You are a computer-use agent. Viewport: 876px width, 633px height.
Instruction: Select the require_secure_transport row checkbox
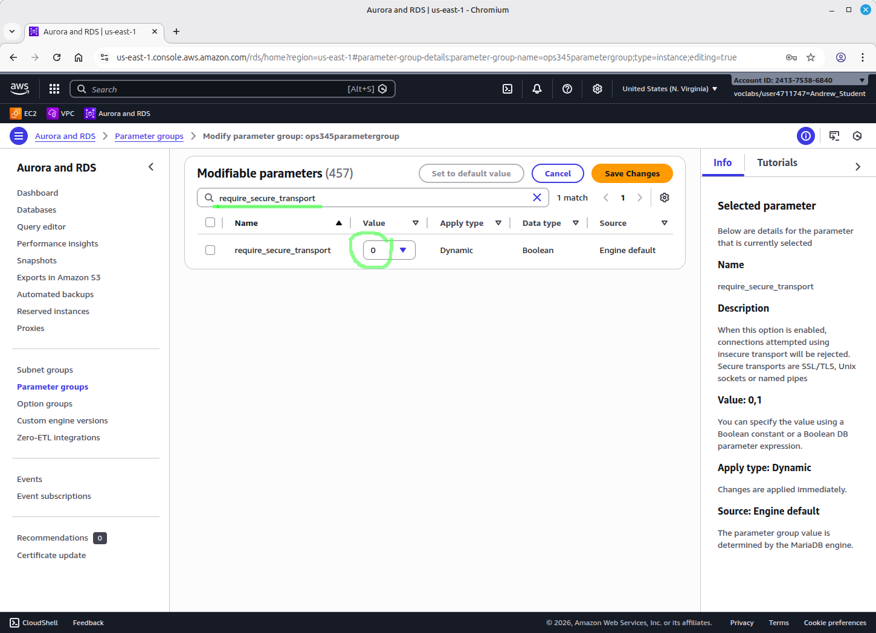click(210, 250)
